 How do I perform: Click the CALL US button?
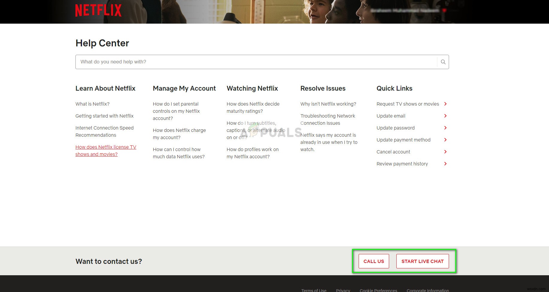[374, 261]
